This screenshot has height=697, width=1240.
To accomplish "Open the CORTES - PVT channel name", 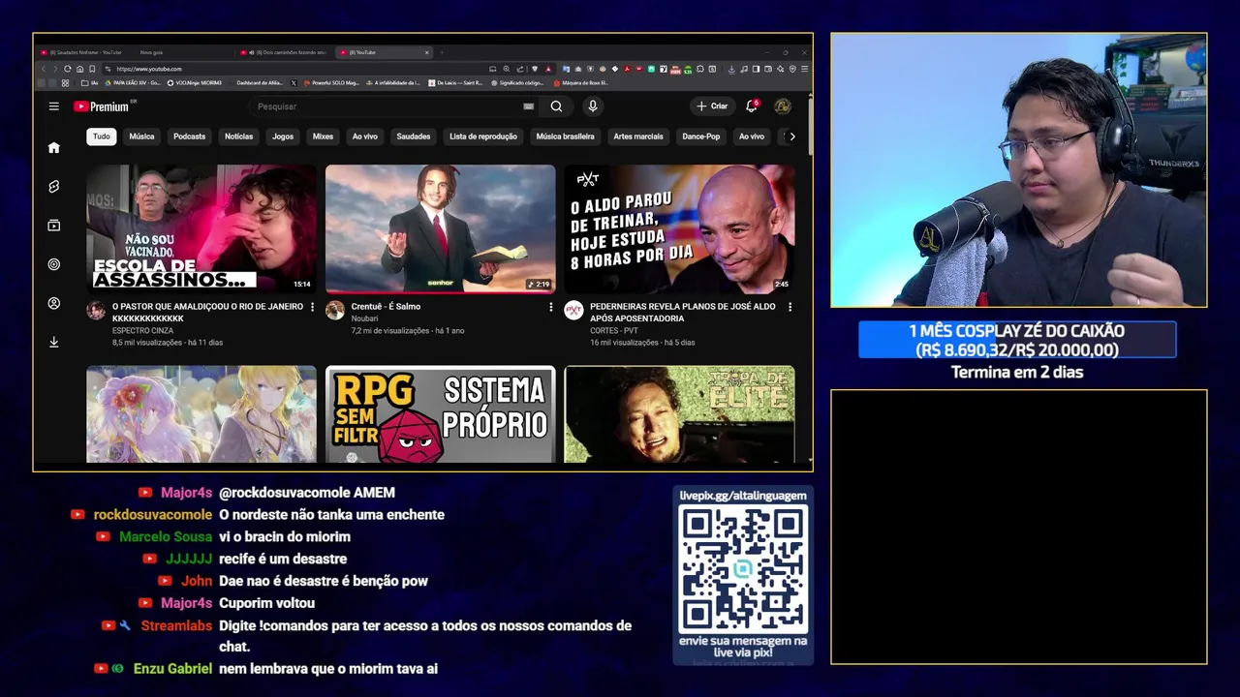I will click(x=614, y=331).
